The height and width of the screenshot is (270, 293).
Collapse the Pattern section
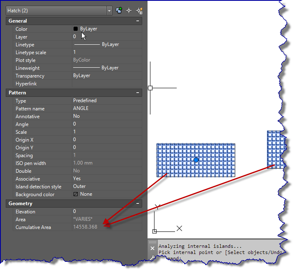tap(138, 93)
